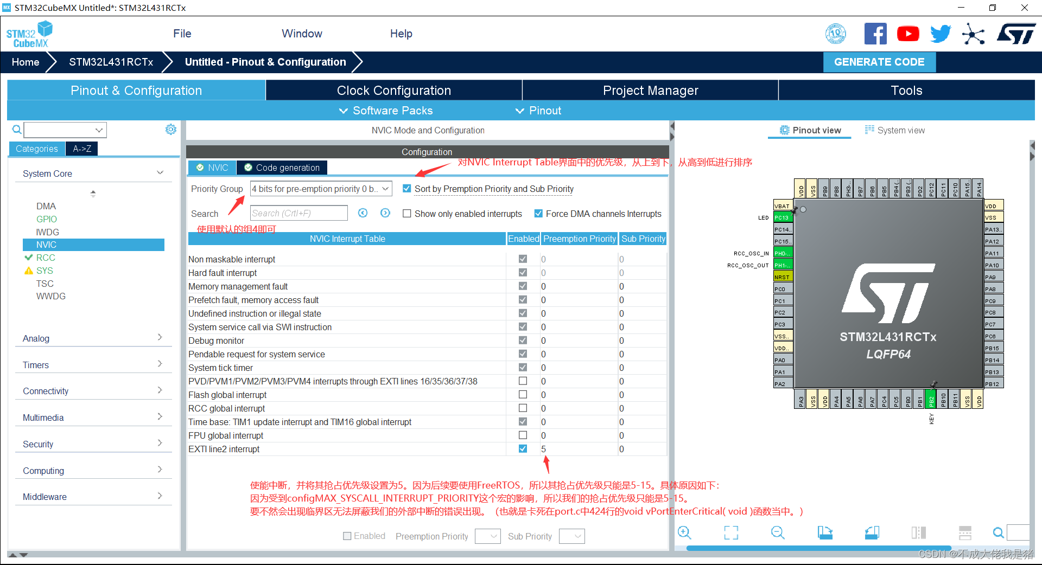This screenshot has width=1042, height=565.
Task: Click the pinout horizontal scrollbar
Action: click(x=818, y=548)
